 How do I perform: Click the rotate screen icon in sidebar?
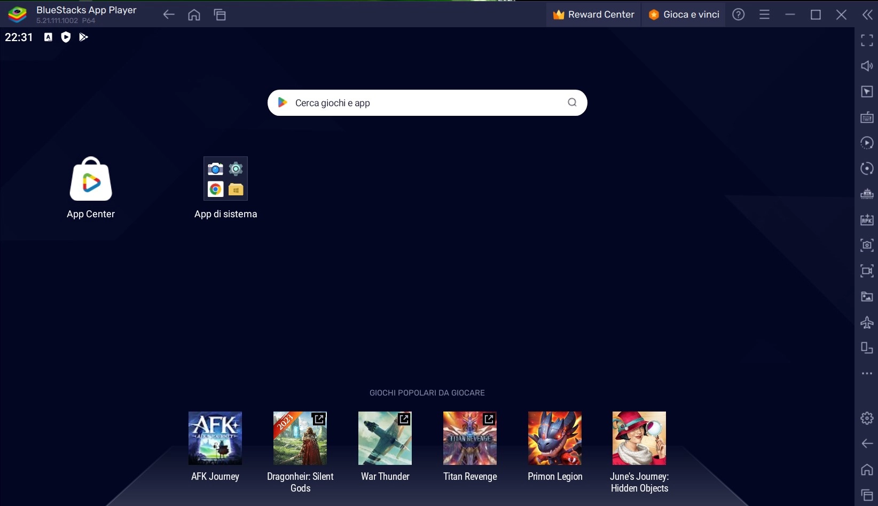pos(867,348)
